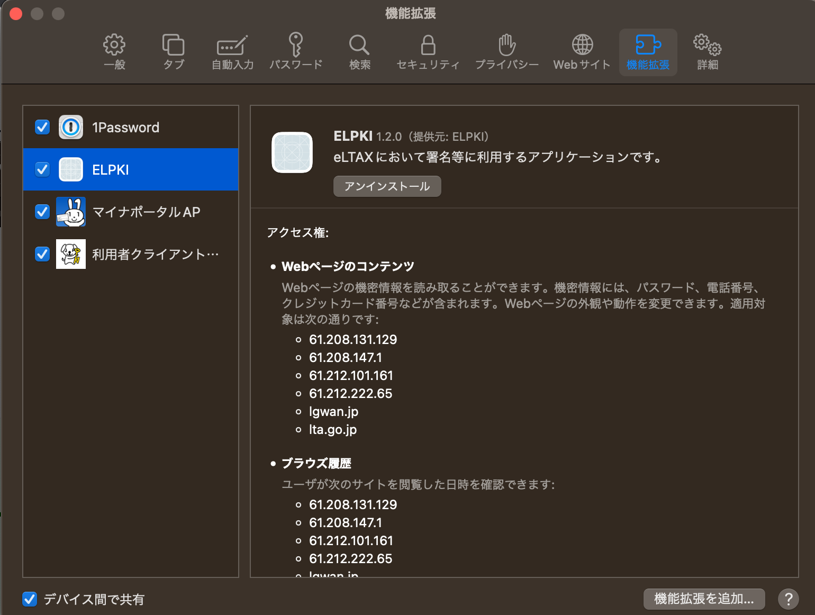Switch to the タブ (Tabs) preferences pane

coord(173,52)
